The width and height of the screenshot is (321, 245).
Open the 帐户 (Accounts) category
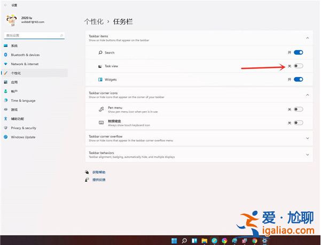34,91
